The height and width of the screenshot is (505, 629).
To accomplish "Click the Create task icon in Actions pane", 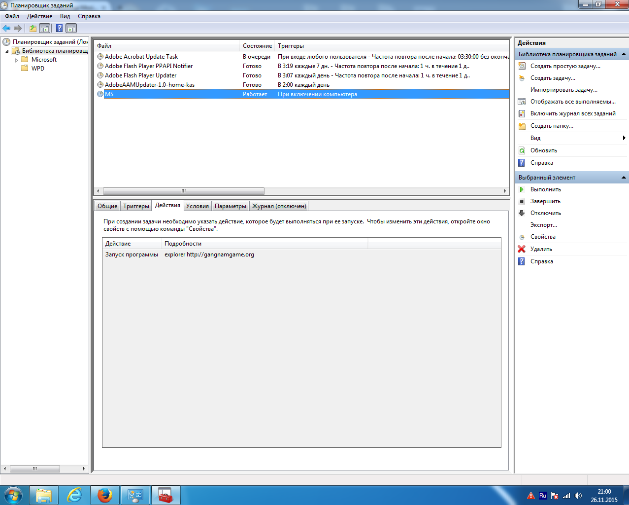I will click(x=522, y=78).
